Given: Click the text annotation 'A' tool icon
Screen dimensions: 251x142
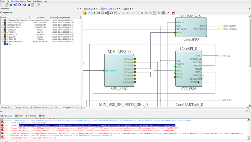Looking at the screenshot, I should point(168,13).
